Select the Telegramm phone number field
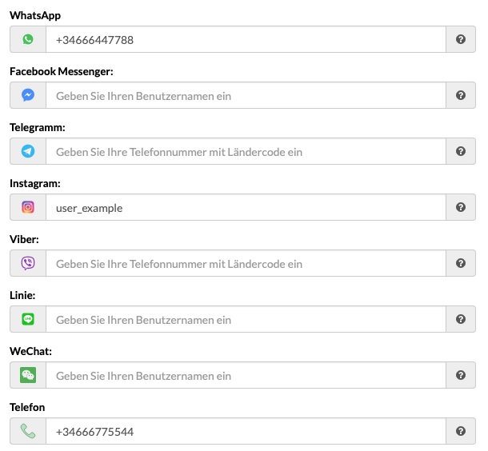Viewport: 488px width, 451px height. tap(246, 151)
